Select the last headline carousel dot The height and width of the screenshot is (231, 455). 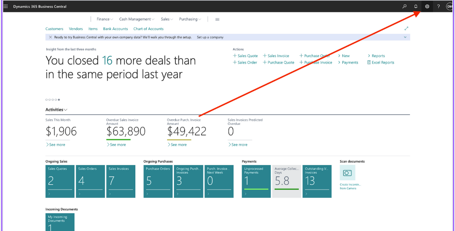tap(59, 99)
